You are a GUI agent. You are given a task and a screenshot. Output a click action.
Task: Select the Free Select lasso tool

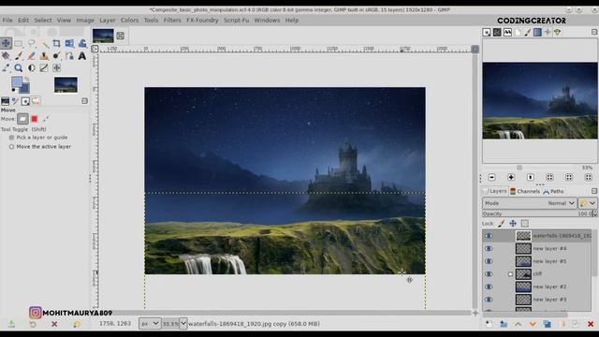point(31,43)
